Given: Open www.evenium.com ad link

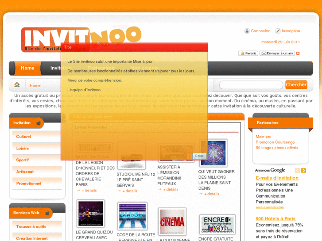Looking at the screenshot, I should coord(270,207).
